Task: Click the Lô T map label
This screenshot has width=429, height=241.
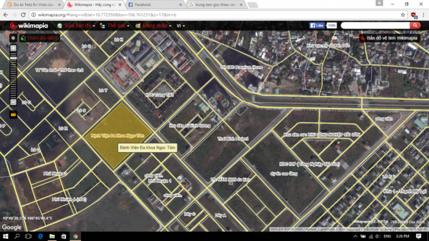Action: 103,90
